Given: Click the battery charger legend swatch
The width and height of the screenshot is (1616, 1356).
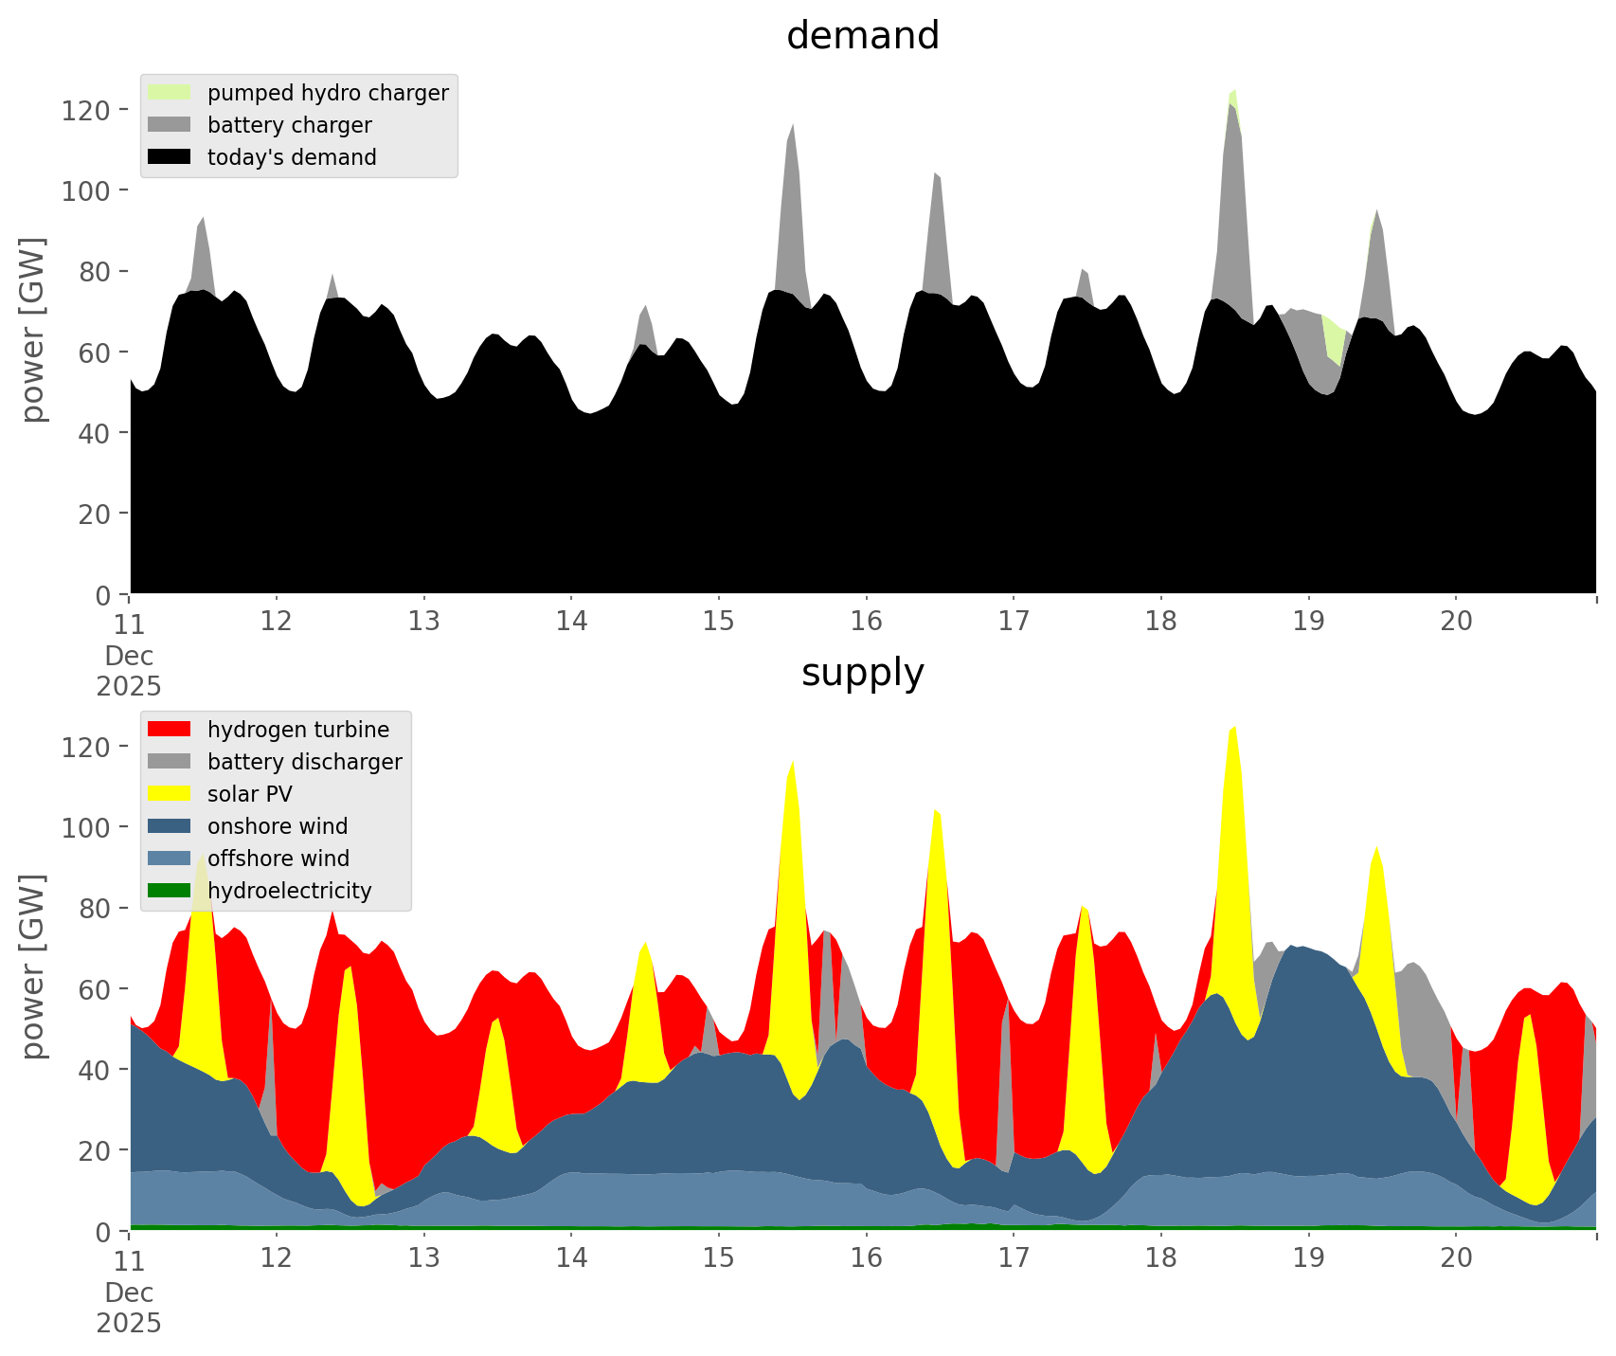Looking at the screenshot, I should 171,125.
